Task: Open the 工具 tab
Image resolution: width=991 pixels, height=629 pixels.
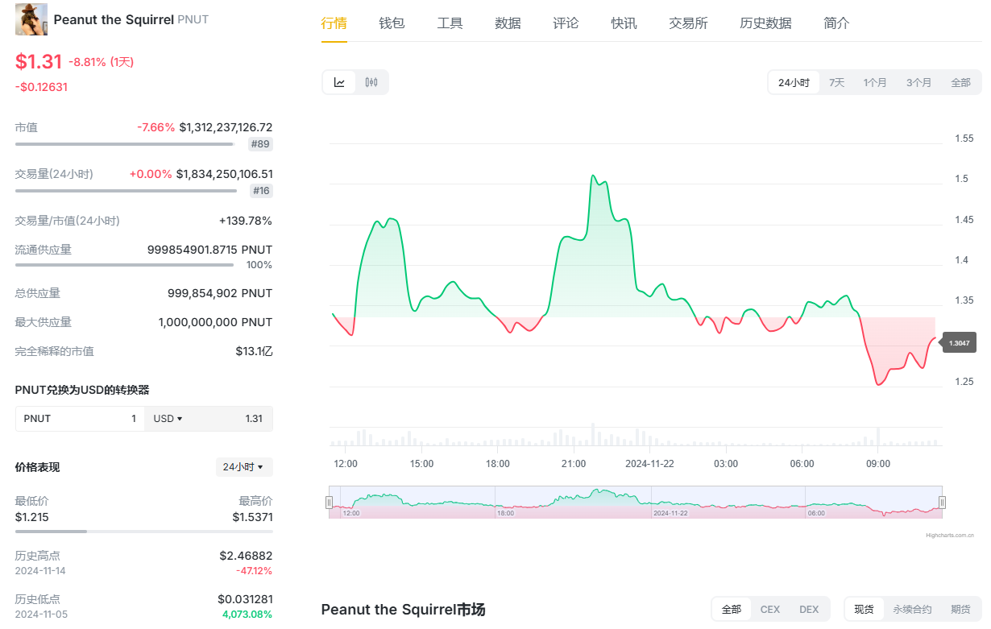Action: click(450, 23)
